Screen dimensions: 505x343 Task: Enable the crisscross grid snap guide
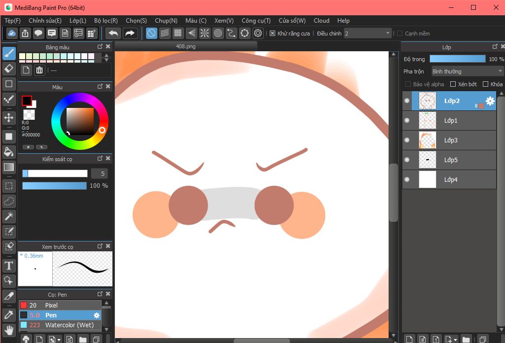(178, 33)
